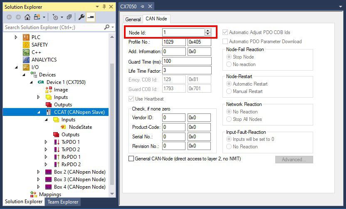Image resolution: width=346 pixels, height=209 pixels.
Task: Expand the Box 4 (CANopen Node) node
Action: click(38, 187)
